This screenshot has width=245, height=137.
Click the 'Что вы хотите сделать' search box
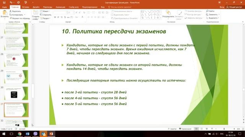[x=120, y=7]
